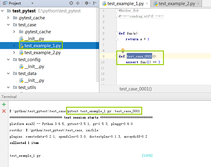Collapse the test_utils folder
The height and width of the screenshot is (167, 211).
8,87
